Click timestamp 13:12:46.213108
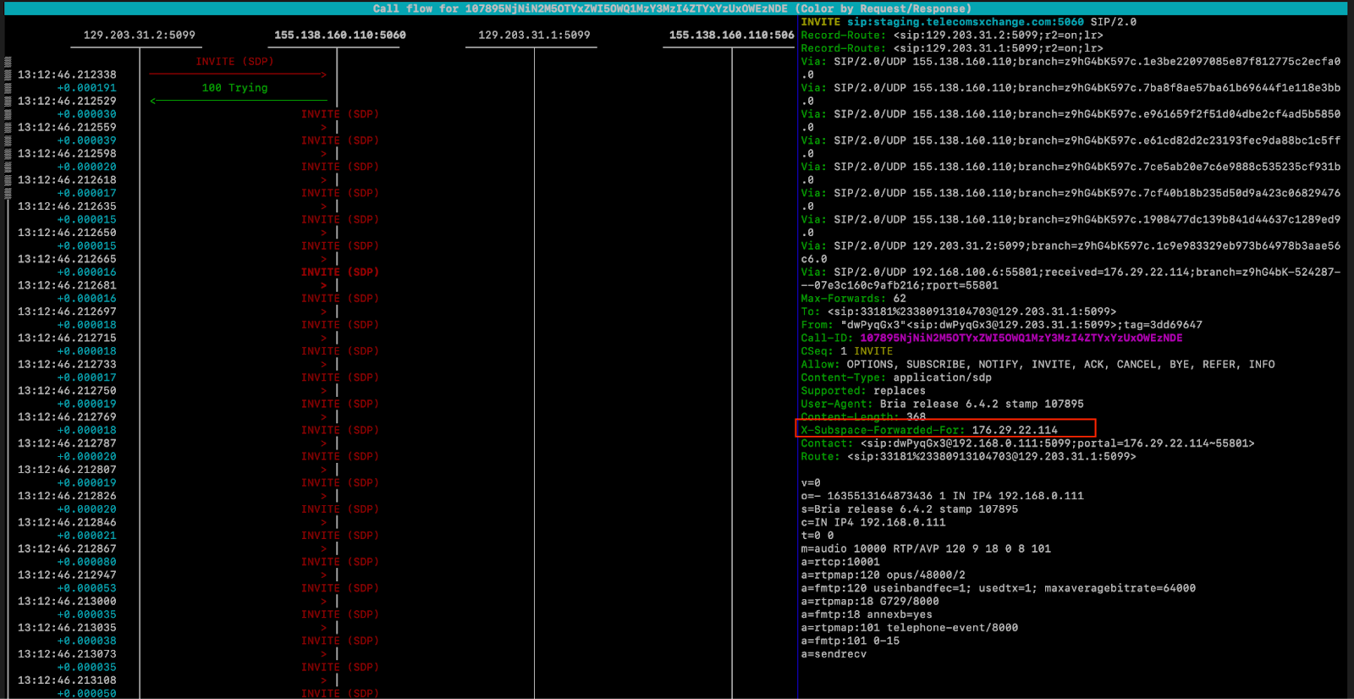 [x=67, y=680]
